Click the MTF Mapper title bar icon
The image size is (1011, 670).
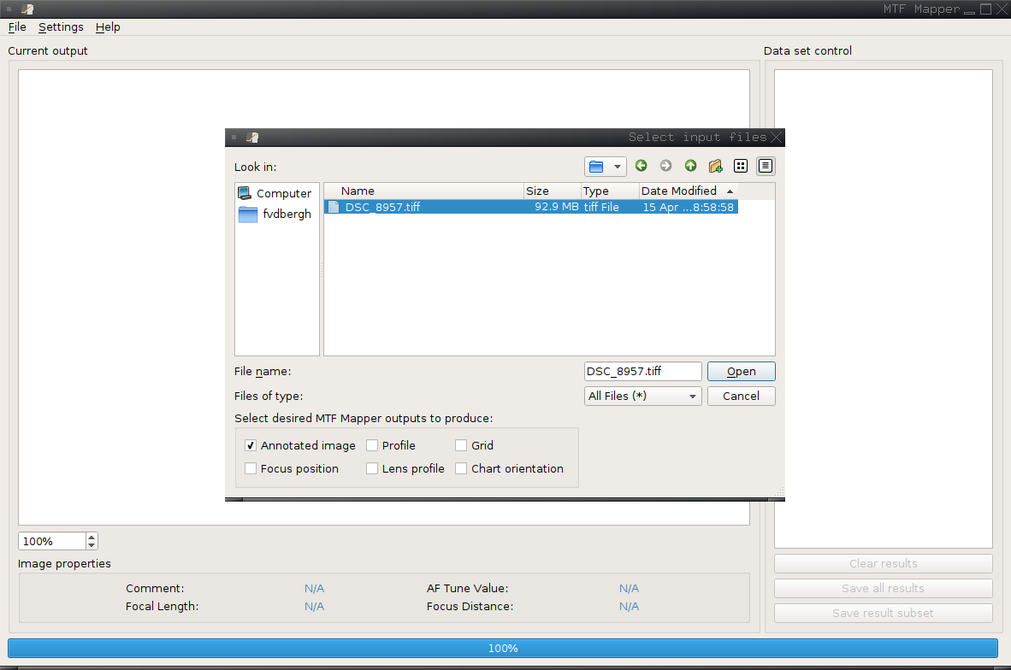coord(26,9)
